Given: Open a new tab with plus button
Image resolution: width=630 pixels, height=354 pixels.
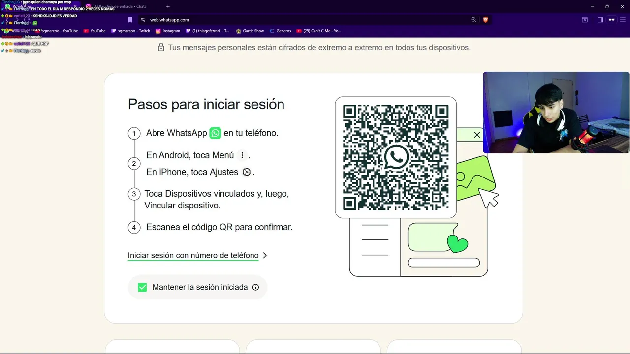Looking at the screenshot, I should (168, 6).
